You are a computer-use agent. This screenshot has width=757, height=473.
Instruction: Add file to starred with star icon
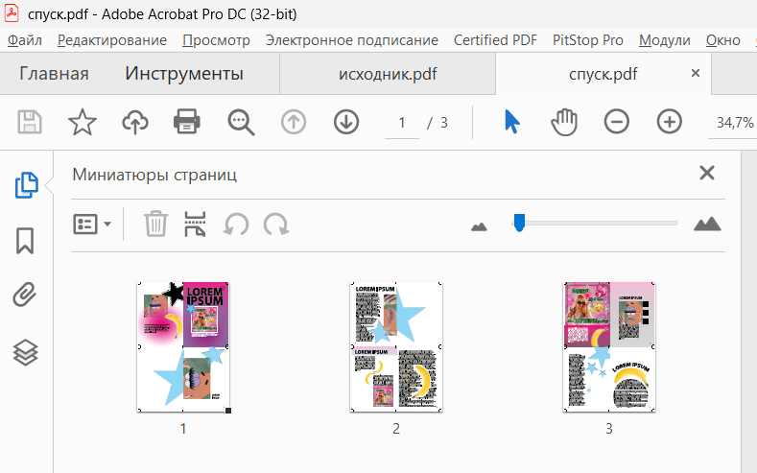(83, 122)
